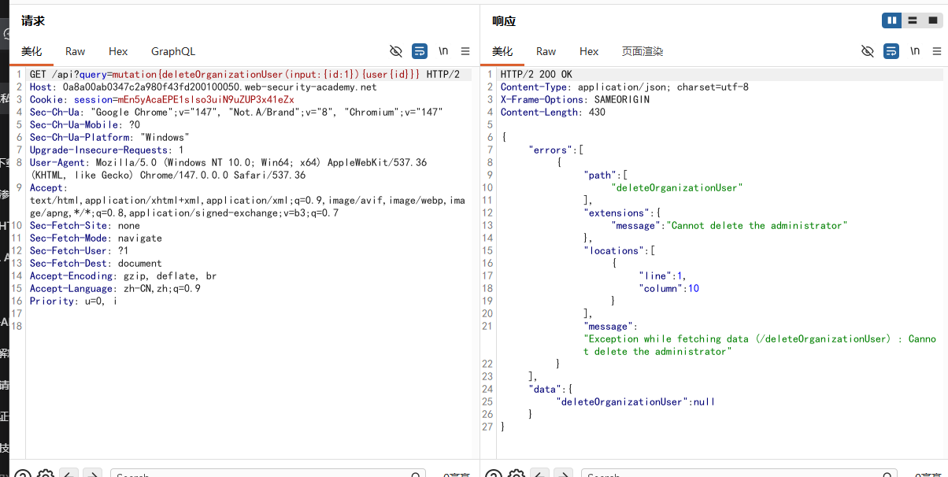The height and width of the screenshot is (477, 948).
Task: Go to previous search match in request panel
Action: click(69, 475)
